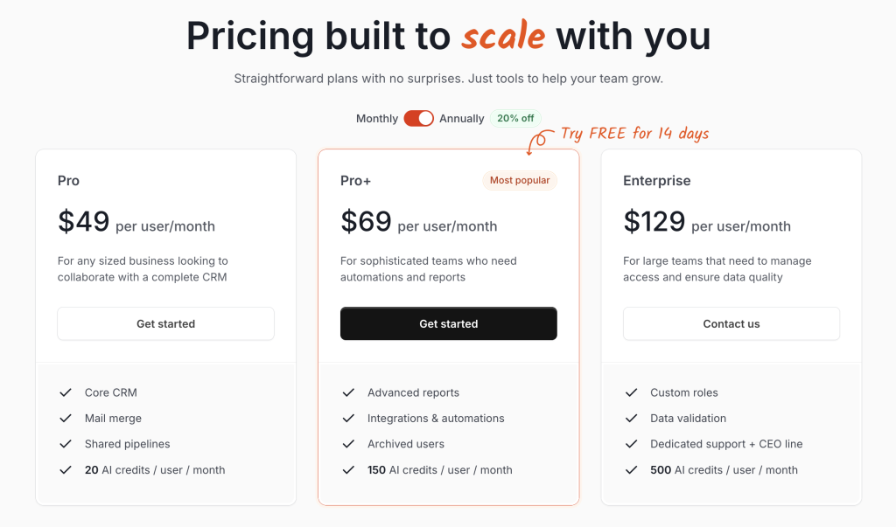The image size is (896, 527).
Task: Click Get started on Pro plan
Action: pos(165,323)
